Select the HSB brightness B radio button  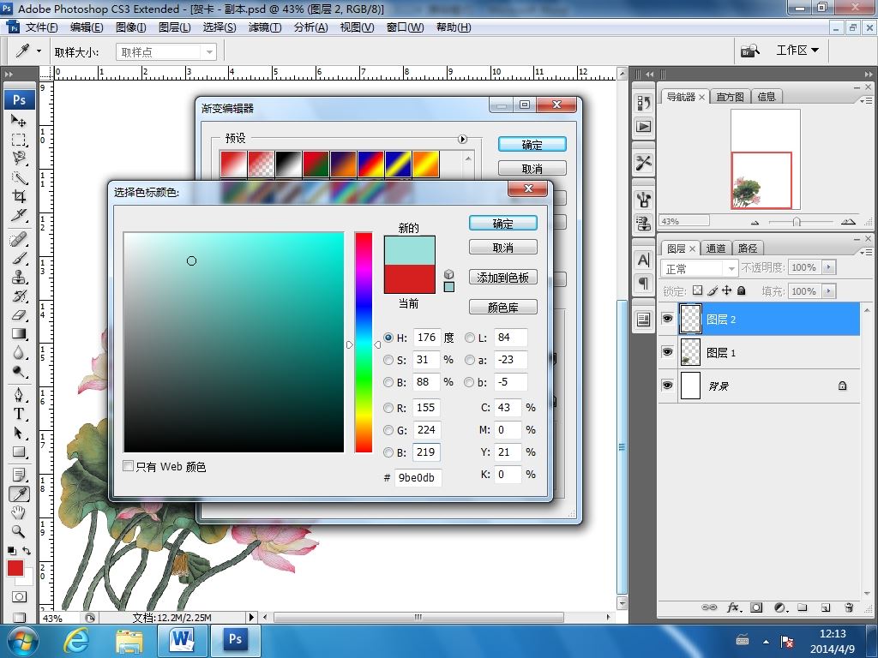(x=388, y=382)
